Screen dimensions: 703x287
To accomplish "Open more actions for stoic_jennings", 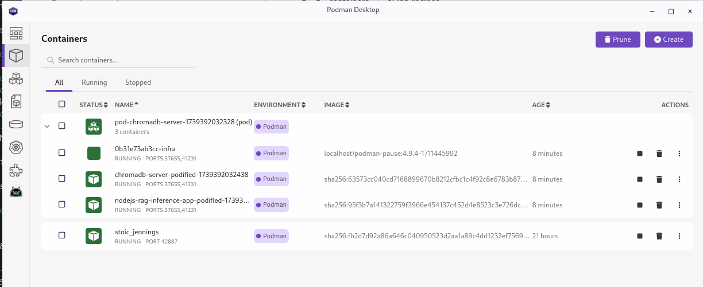I will pyautogui.click(x=679, y=236).
